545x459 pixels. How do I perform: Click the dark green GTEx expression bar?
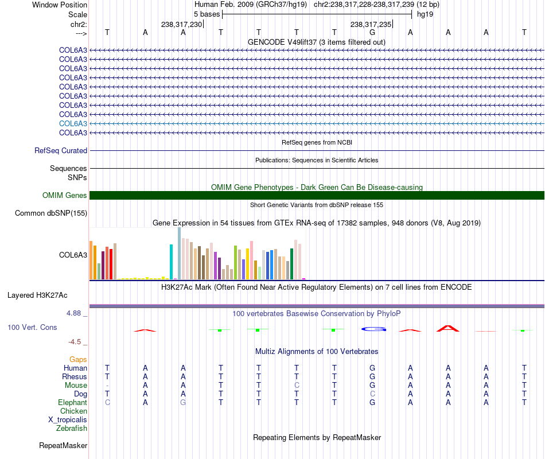[292, 264]
